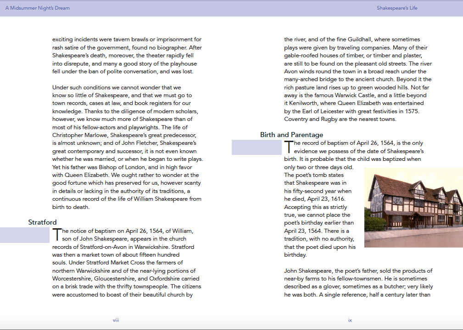
Task: Click the line 'his fifty-second year when'
Action: (x=318, y=191)
